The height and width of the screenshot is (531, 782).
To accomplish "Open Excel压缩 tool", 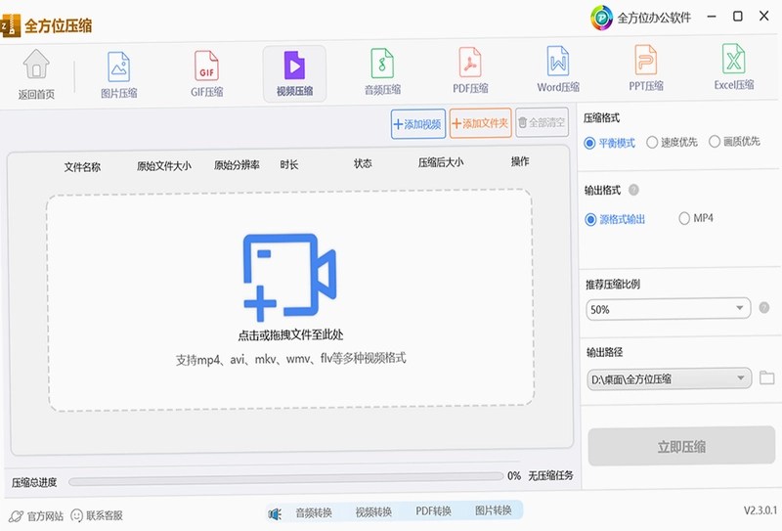I will (x=734, y=66).
